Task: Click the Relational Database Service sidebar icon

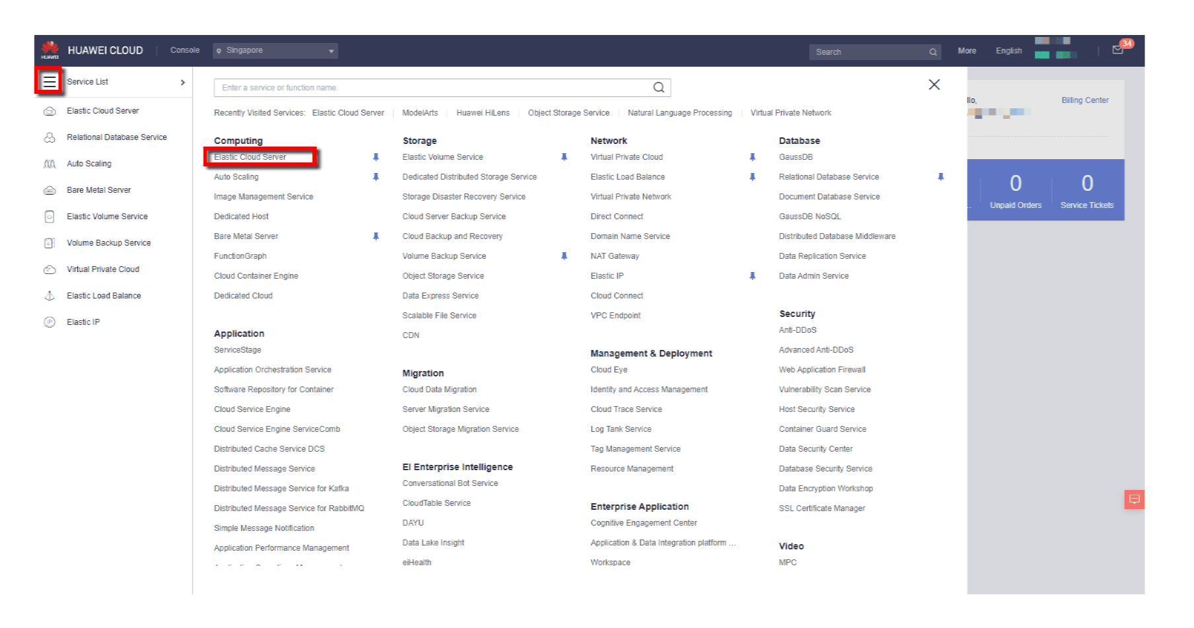Action: (50, 137)
